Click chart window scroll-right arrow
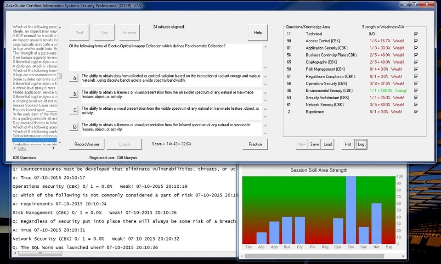 click(403, 256)
